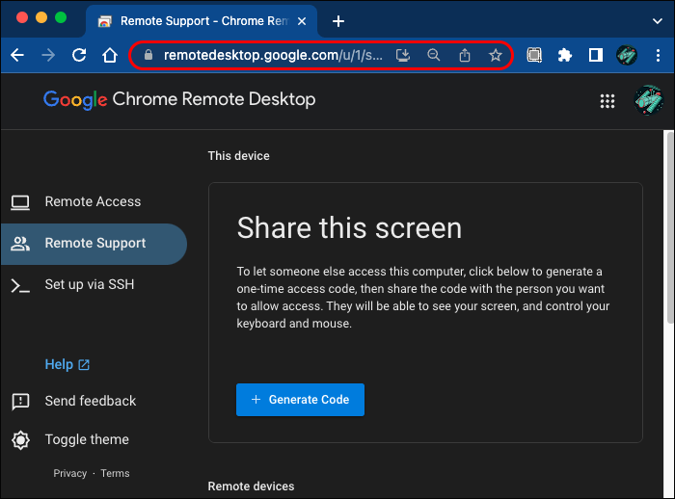Click the lock icon in address bar

148,55
